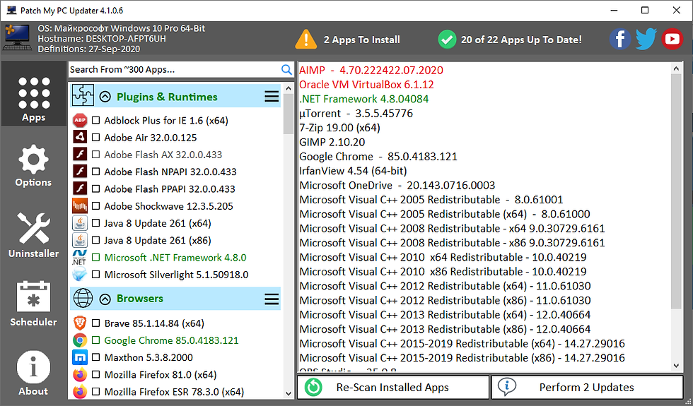
Task: Enable Adobe Flash NPAPI checkbox
Action: tap(96, 172)
